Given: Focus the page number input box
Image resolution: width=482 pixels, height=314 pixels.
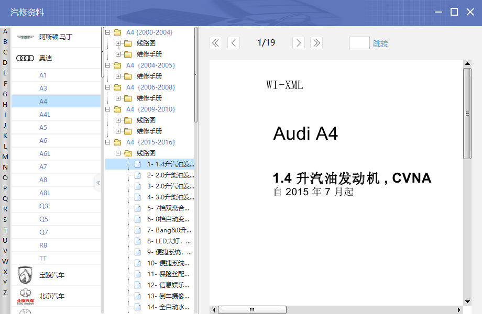Looking at the screenshot, I should (x=359, y=43).
